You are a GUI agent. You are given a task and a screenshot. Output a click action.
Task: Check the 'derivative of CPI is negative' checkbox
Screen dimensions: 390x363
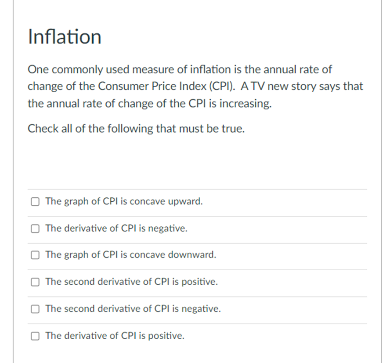[x=35, y=228]
